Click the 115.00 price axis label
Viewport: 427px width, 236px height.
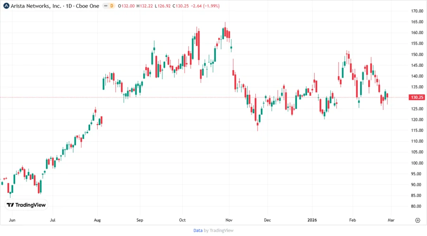click(417, 130)
